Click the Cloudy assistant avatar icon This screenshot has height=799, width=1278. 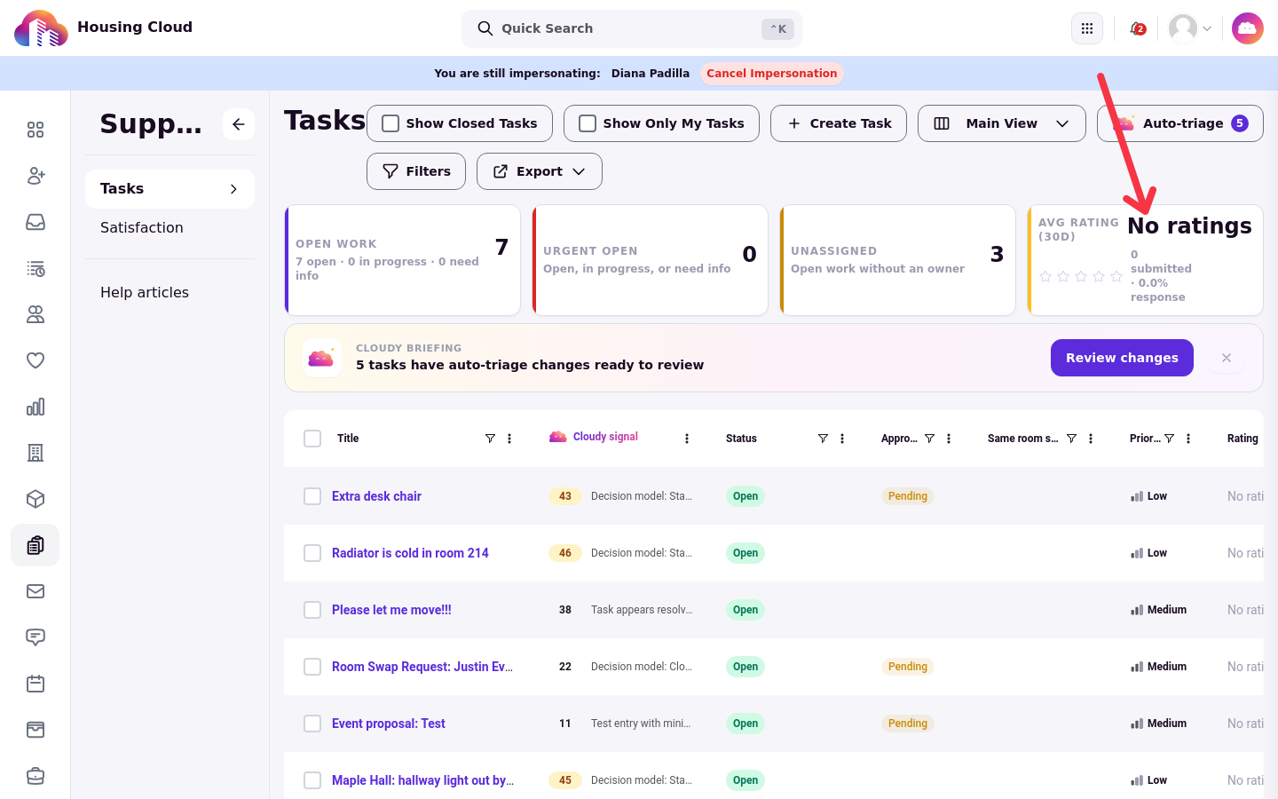(x=1247, y=28)
